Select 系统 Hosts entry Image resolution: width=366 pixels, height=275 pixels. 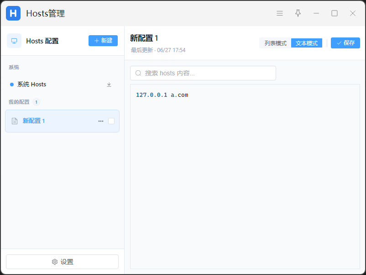point(62,85)
